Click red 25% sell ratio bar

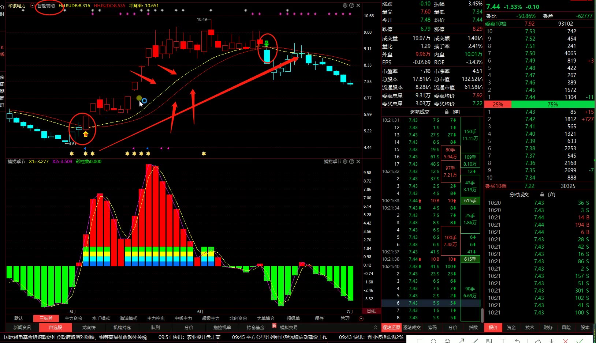pyautogui.click(x=498, y=104)
